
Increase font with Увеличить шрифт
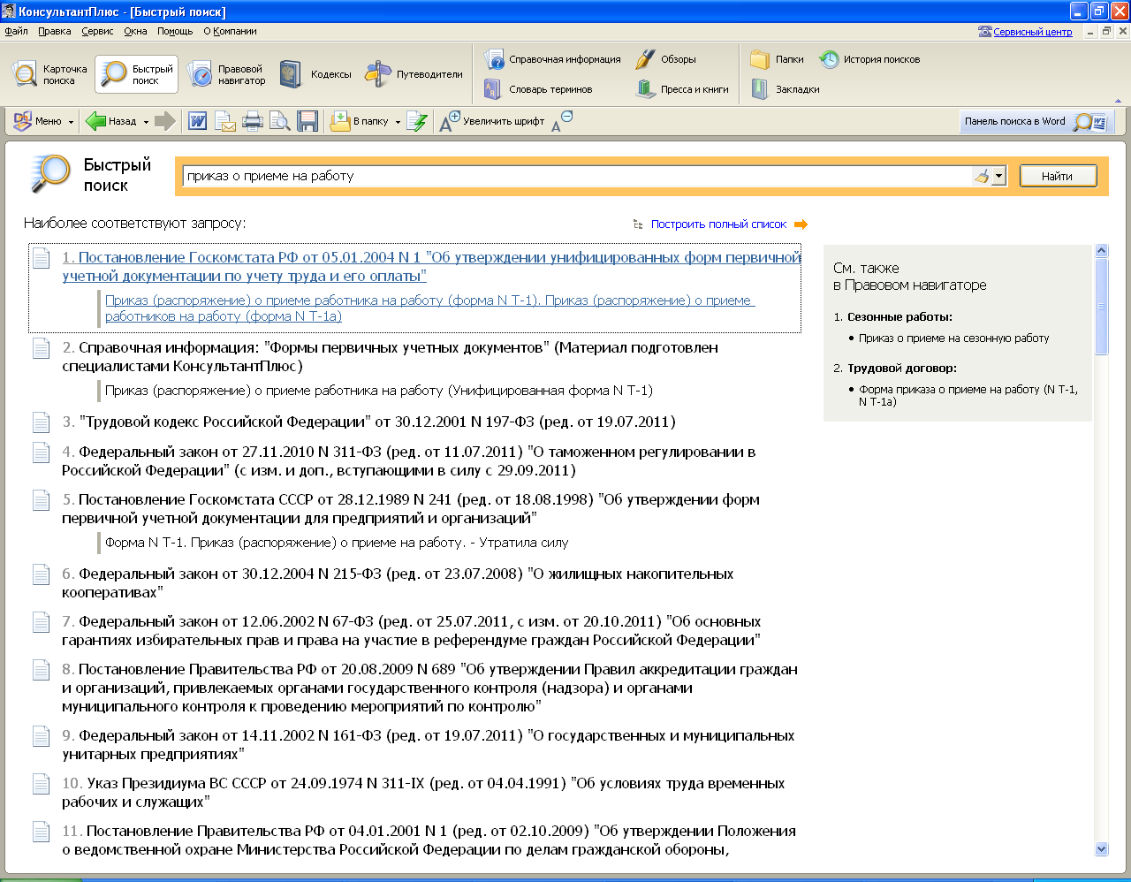(492, 121)
